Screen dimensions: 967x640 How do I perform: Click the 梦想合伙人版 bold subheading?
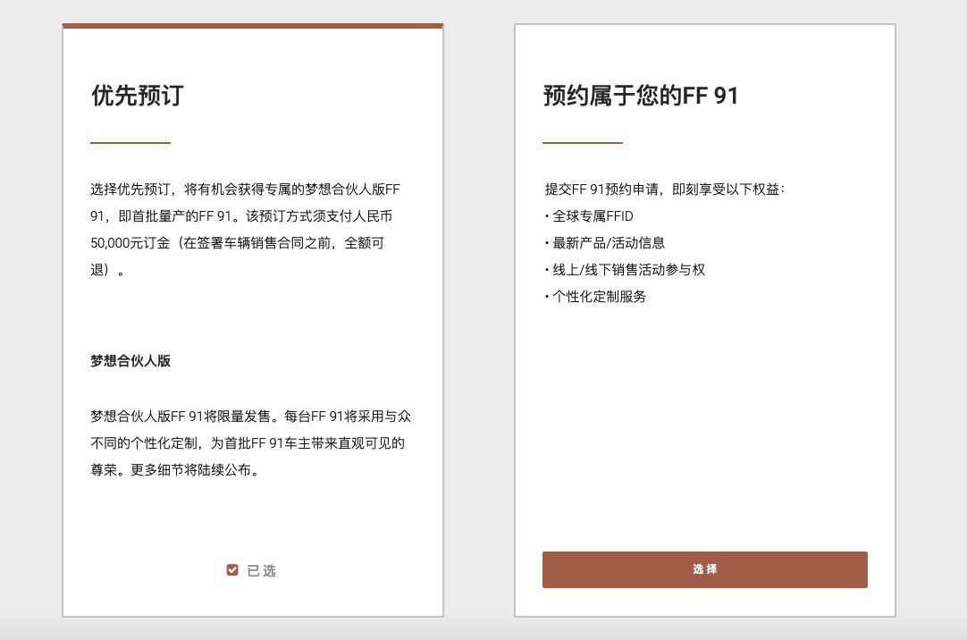pos(130,361)
